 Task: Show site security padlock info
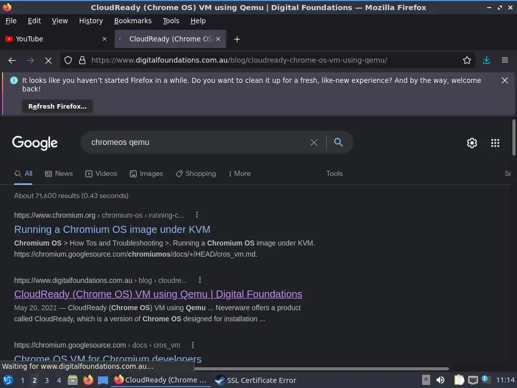[82, 61]
